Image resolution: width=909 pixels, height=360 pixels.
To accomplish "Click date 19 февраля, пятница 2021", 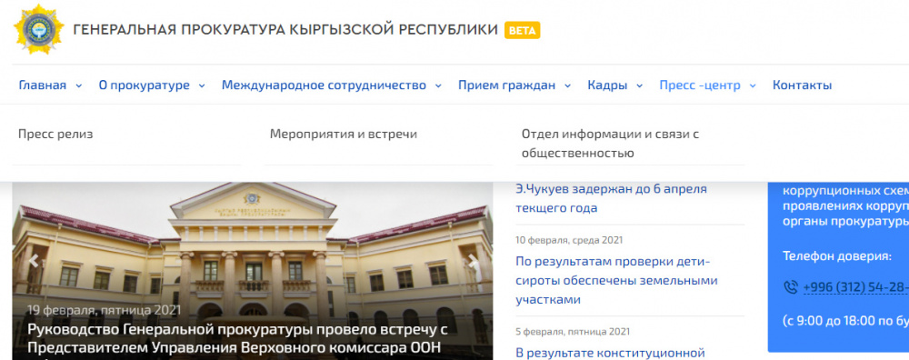I will click(105, 310).
